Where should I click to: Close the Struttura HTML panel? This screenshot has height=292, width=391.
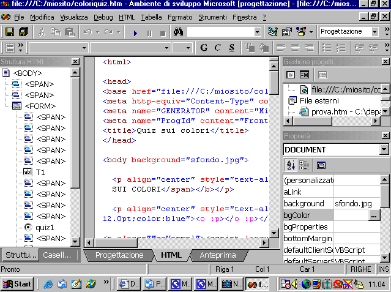[75, 62]
